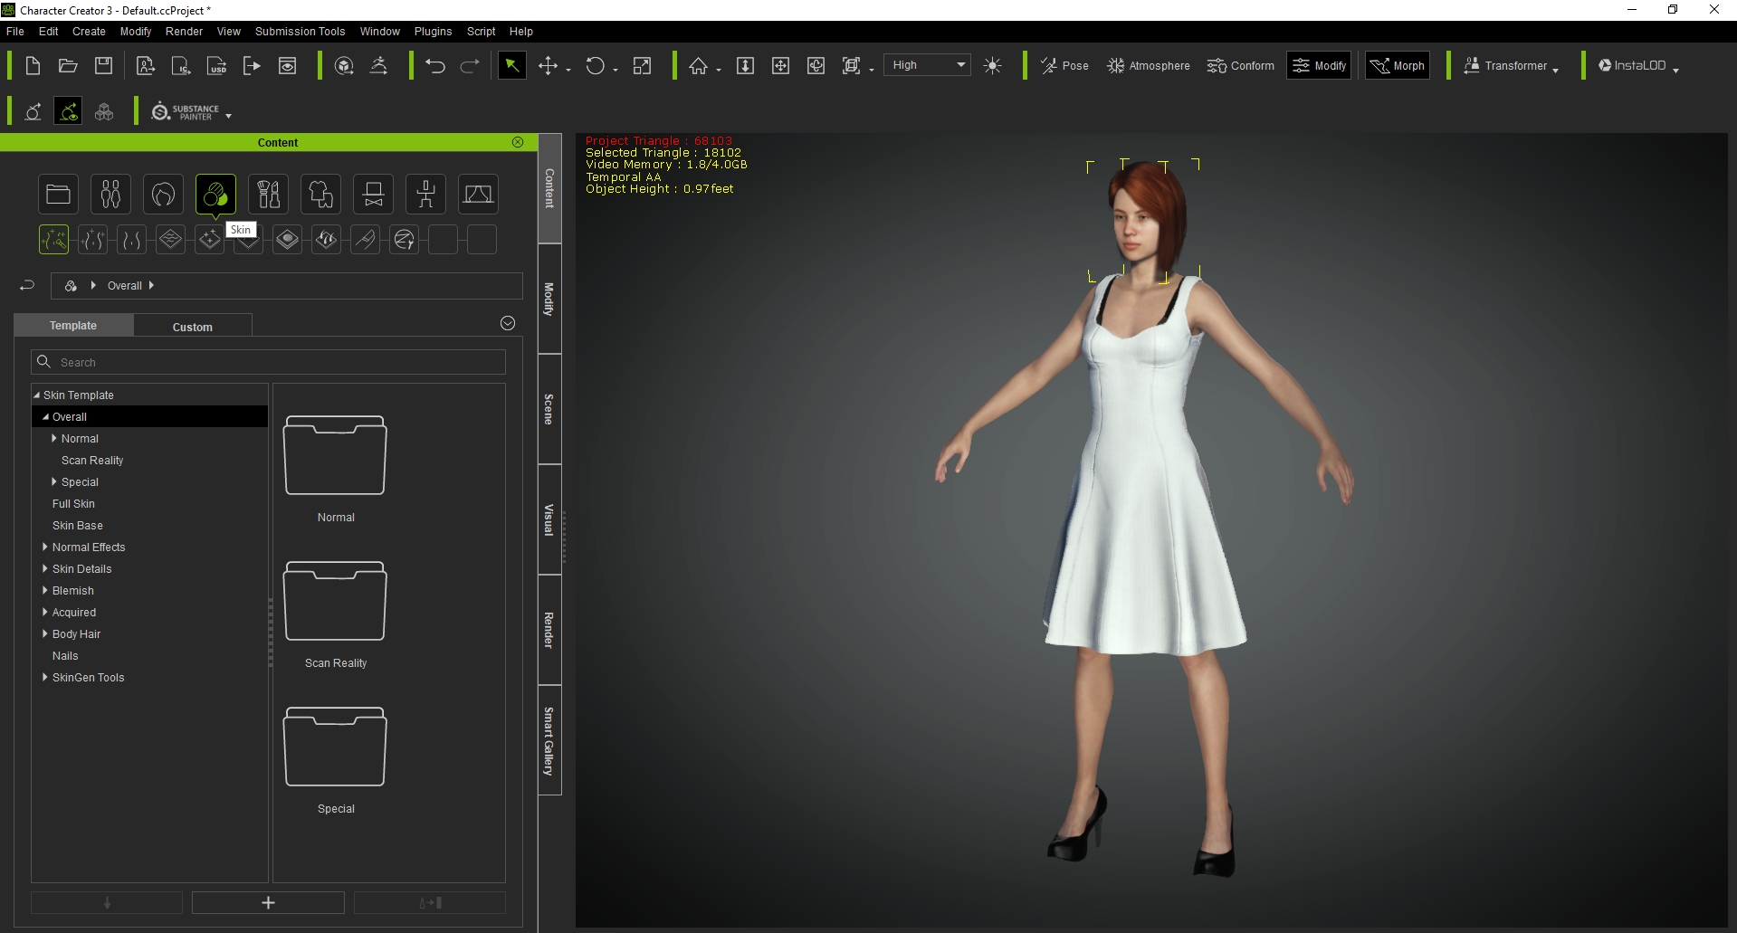Open the Makeup brush and lipstick category icon

(268, 194)
